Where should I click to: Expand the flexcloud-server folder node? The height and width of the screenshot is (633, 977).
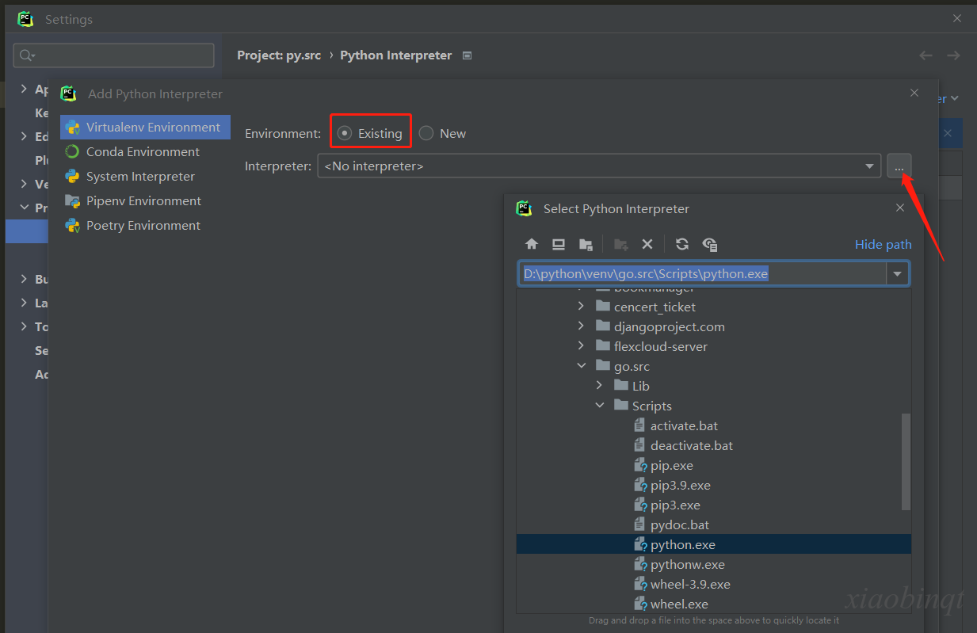[581, 346]
